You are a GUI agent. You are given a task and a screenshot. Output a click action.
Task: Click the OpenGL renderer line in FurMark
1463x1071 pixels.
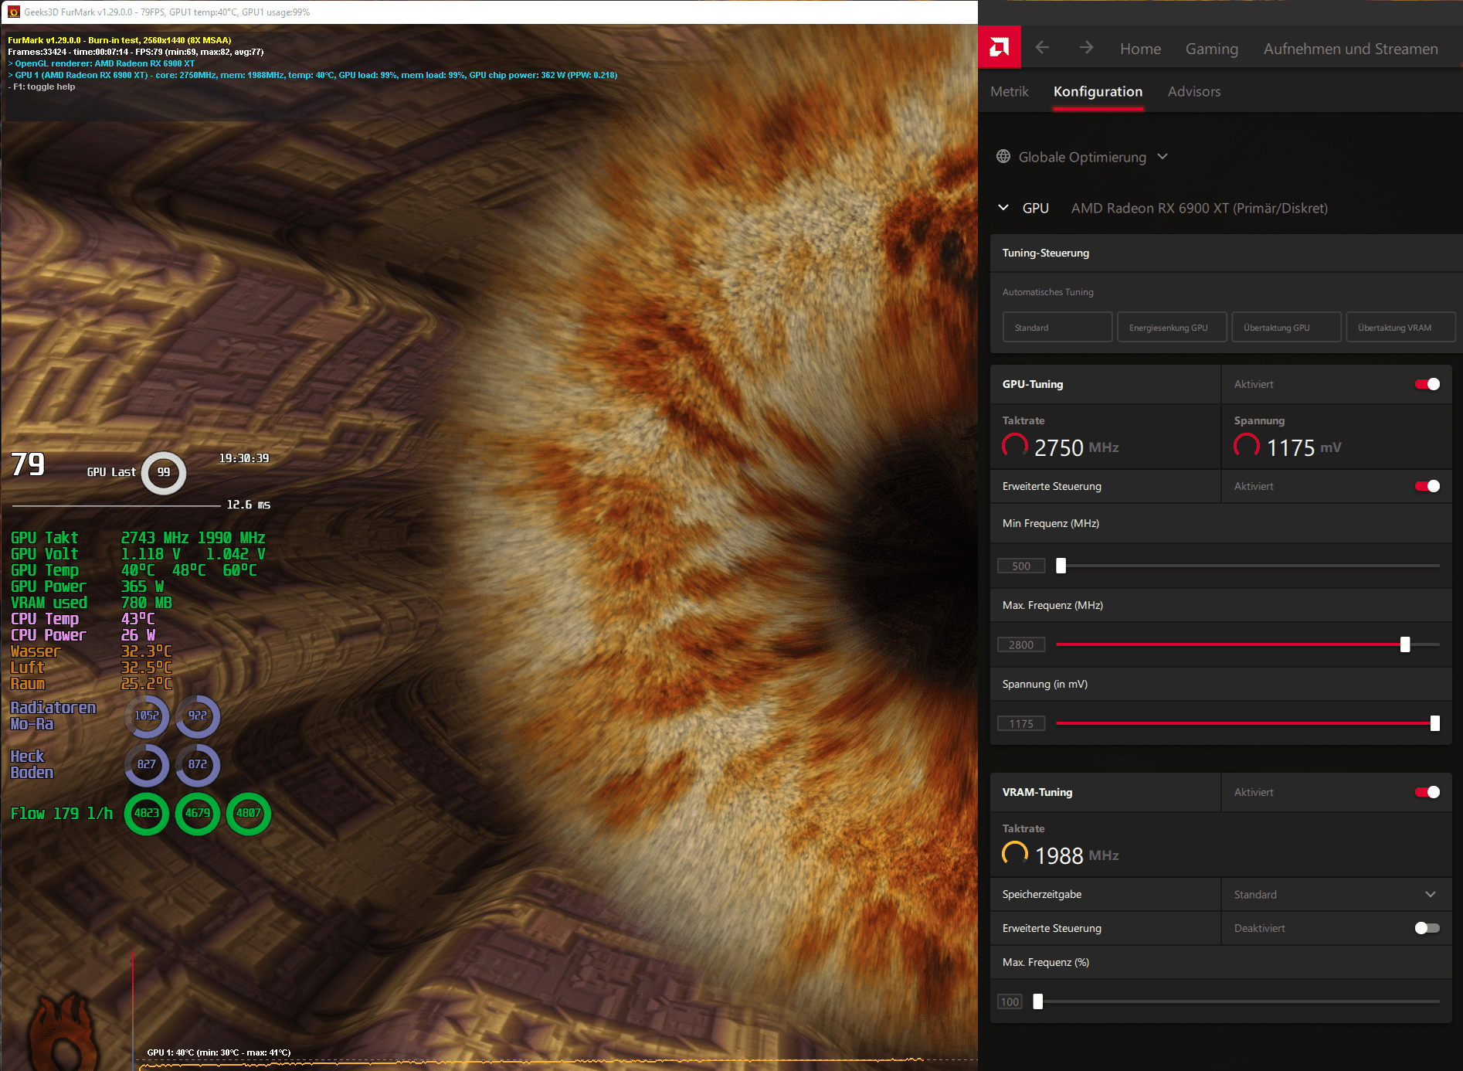(101, 63)
